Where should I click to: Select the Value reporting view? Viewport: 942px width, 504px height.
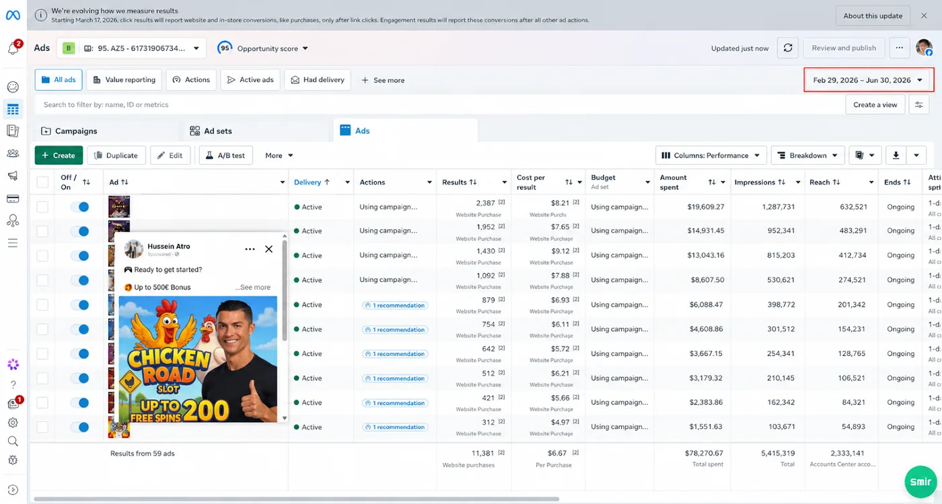pyautogui.click(x=124, y=80)
